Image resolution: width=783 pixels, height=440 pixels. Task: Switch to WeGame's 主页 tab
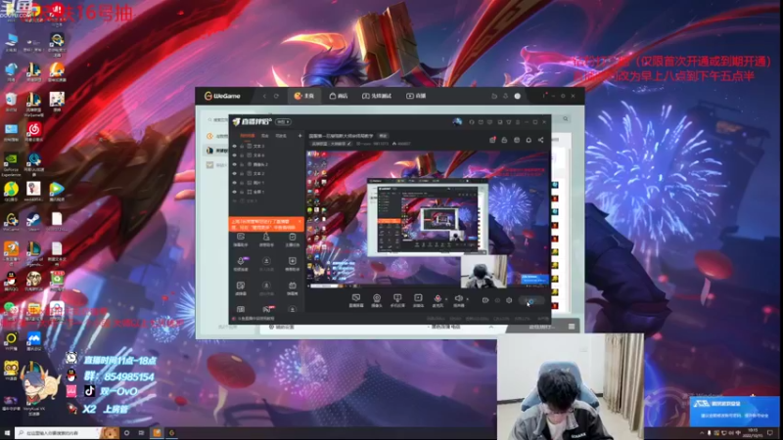tap(303, 96)
